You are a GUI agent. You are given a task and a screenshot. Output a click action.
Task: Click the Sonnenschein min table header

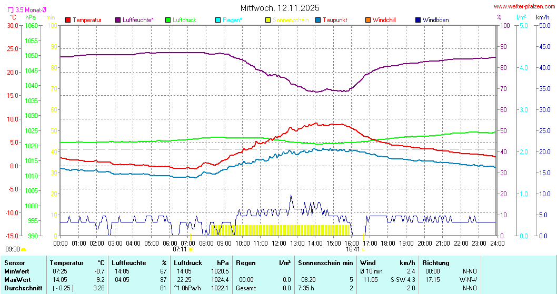(x=325, y=263)
